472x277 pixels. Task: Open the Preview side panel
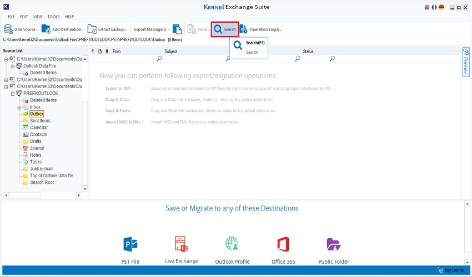click(465, 61)
